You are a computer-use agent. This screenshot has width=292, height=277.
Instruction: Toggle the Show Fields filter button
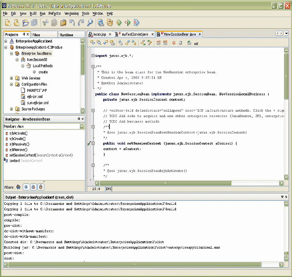coord(26,187)
